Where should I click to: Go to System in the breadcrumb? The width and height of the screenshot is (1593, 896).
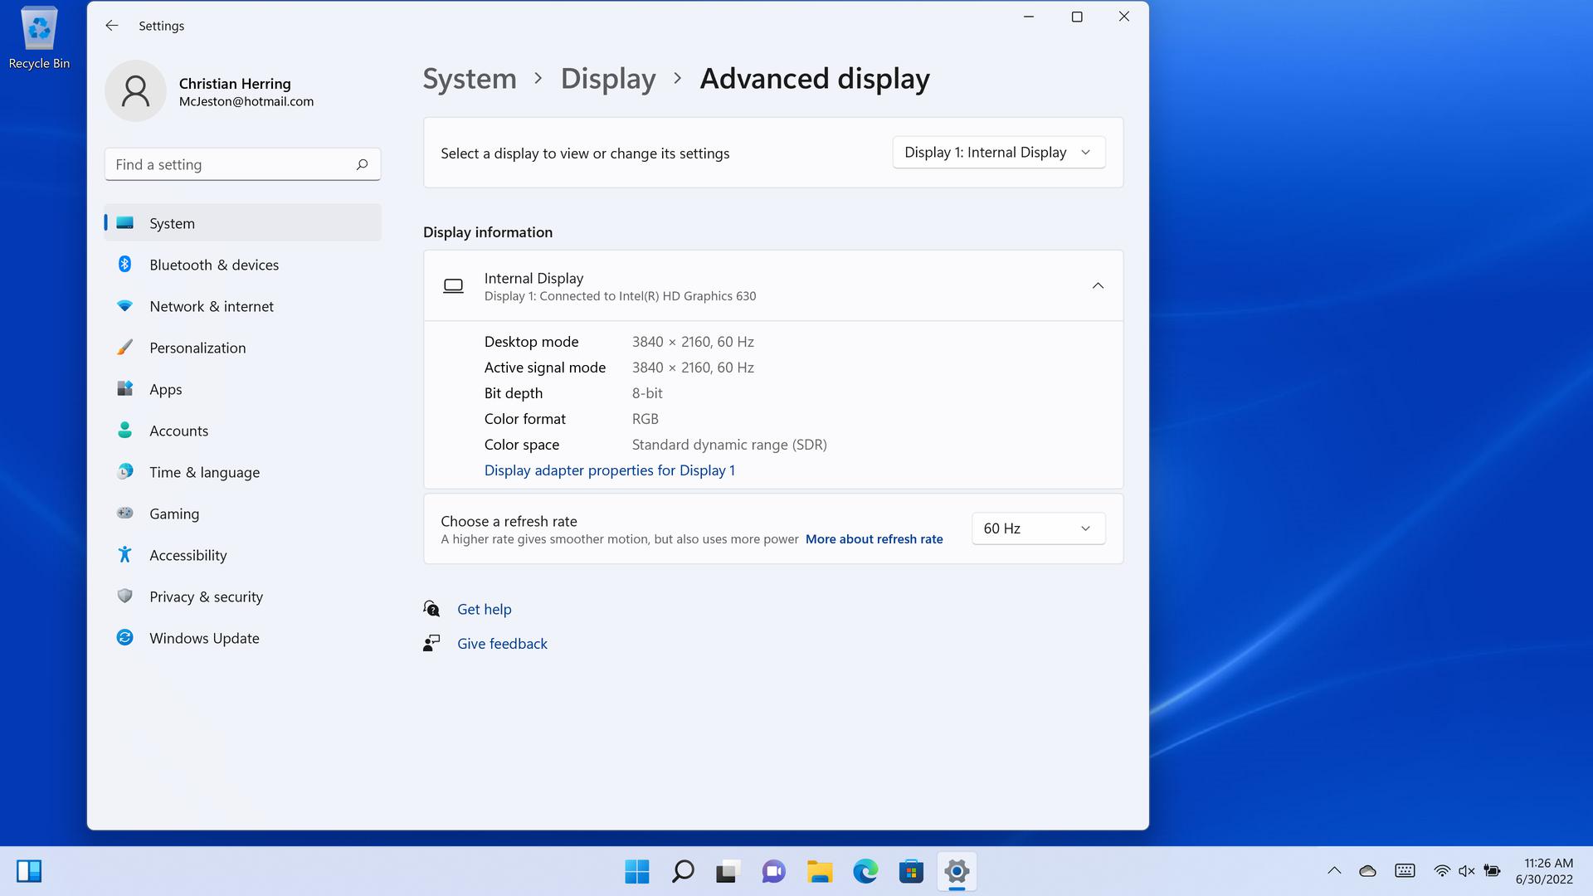[x=470, y=78]
